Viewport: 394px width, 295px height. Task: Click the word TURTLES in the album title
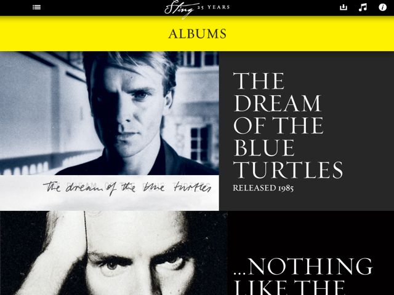(x=288, y=170)
